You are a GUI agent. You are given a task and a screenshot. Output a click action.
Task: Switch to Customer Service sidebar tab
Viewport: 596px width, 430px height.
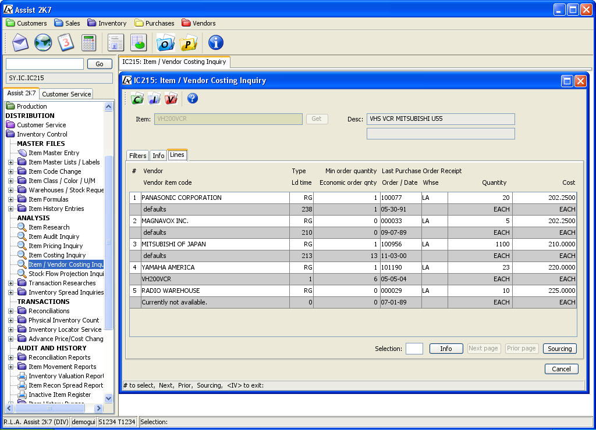(66, 94)
